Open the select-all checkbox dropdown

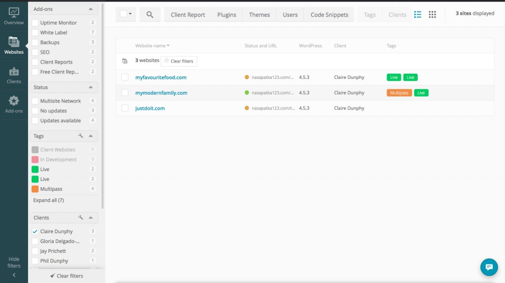(x=130, y=15)
